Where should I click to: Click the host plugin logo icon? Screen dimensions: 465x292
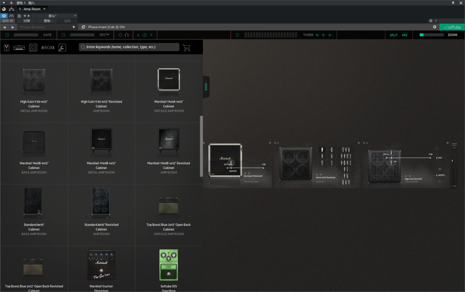pyautogui.click(x=4, y=9)
